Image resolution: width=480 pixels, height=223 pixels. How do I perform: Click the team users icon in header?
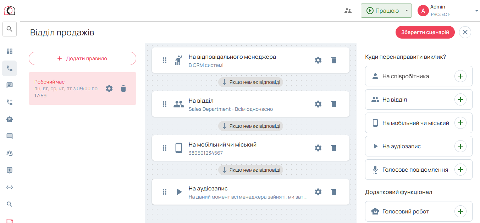click(348, 11)
